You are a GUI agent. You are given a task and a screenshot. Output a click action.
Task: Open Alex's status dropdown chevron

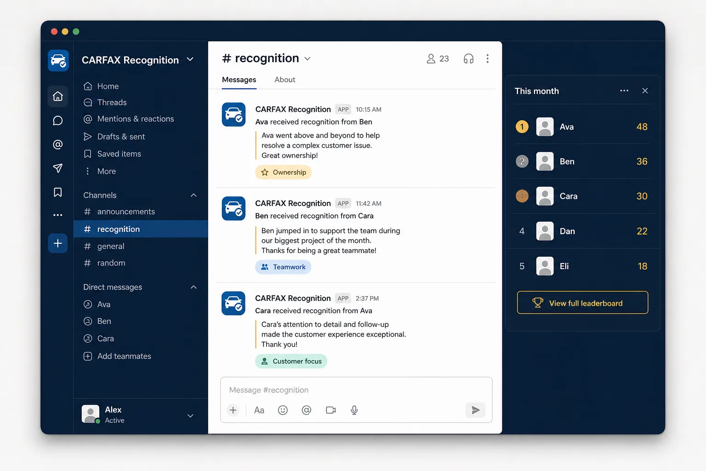point(190,416)
